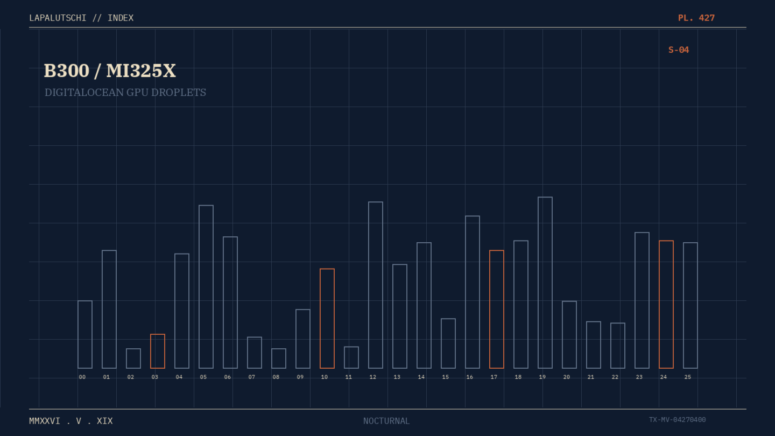Select the bar above label 06
Image resolution: width=775 pixels, height=436 pixels.
(230, 303)
